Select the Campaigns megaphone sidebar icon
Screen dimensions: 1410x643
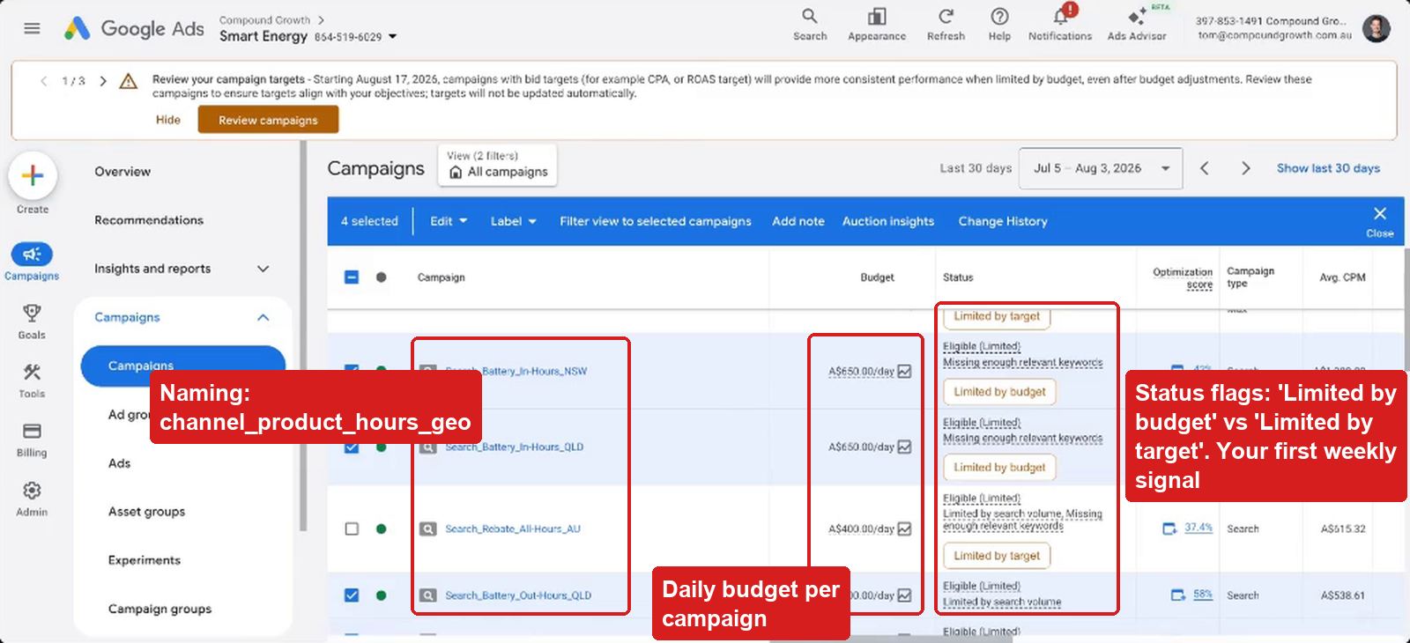coord(32,255)
